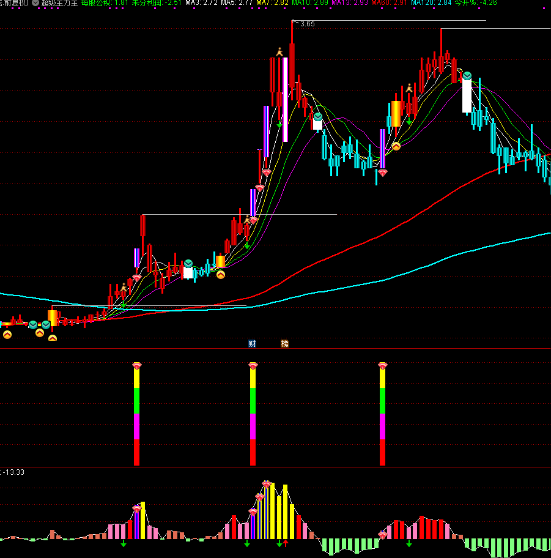Click the orange up-chevron badge at far left

pyautogui.click(x=7, y=334)
